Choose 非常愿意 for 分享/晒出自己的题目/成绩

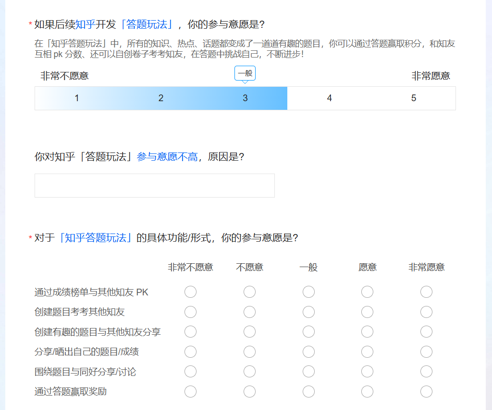[x=427, y=352]
